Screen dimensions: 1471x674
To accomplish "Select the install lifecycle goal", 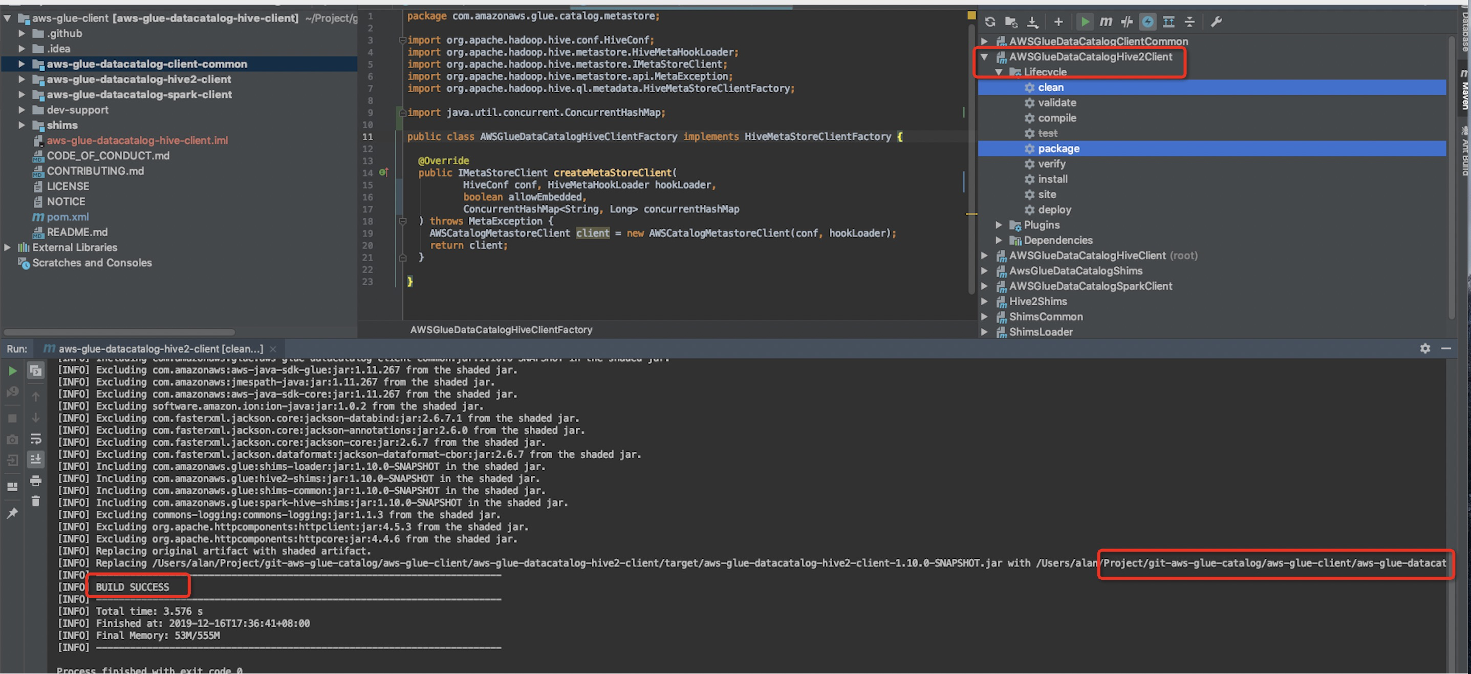I will coord(1052,179).
